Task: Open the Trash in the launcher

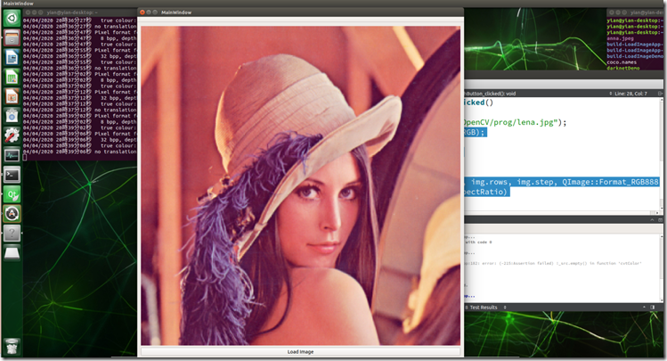Action: click(x=12, y=346)
